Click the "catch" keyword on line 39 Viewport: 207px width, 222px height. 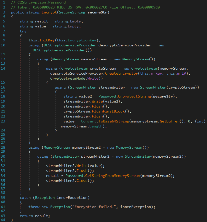25,198
